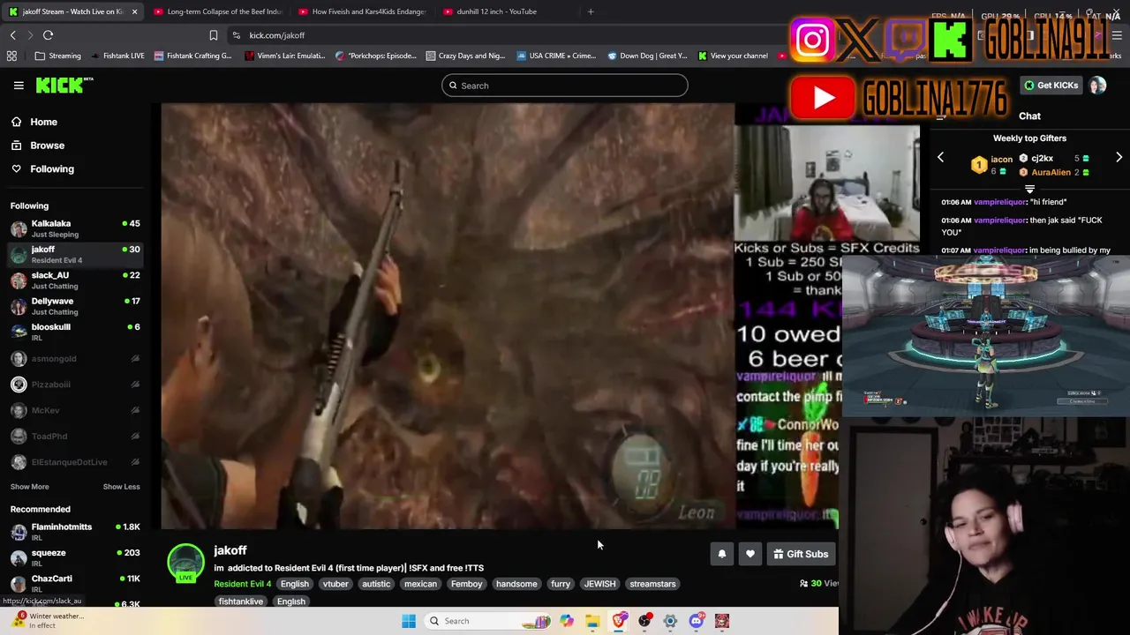
Task: Click browser back arrow
Action: pos(13,35)
